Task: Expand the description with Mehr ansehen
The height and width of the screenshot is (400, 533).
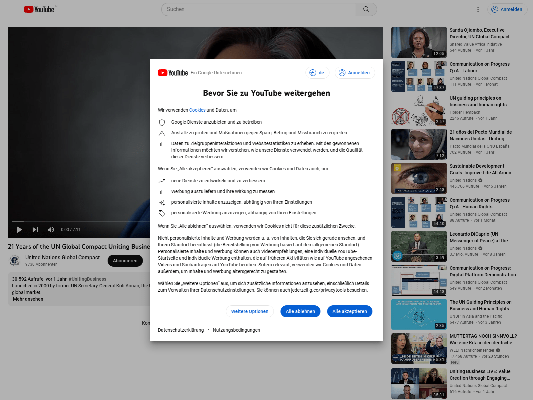Action: tap(28, 299)
